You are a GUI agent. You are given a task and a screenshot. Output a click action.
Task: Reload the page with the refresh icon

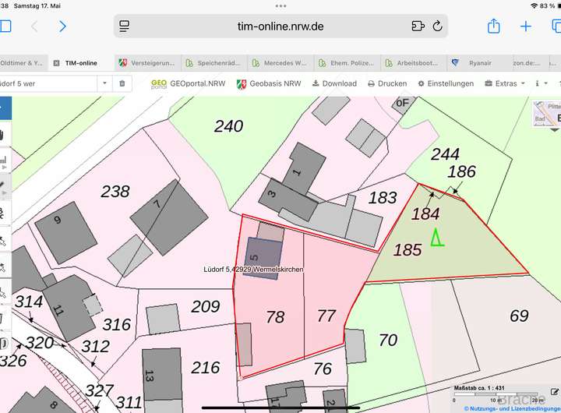(437, 26)
